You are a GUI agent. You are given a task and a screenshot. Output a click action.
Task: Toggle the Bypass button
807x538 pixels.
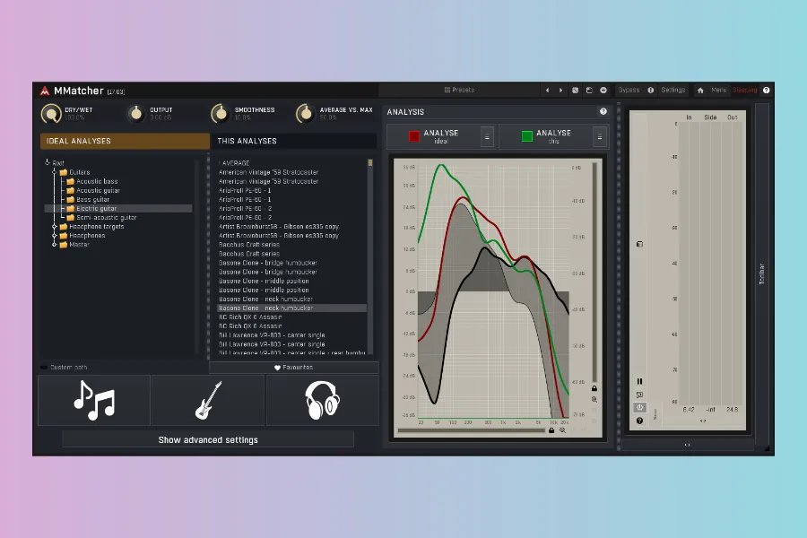(x=629, y=91)
